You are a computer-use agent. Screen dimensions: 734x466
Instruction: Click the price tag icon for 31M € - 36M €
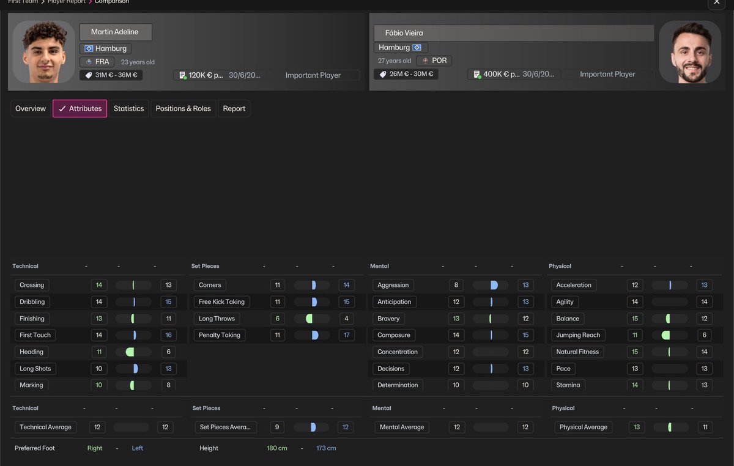click(x=88, y=75)
